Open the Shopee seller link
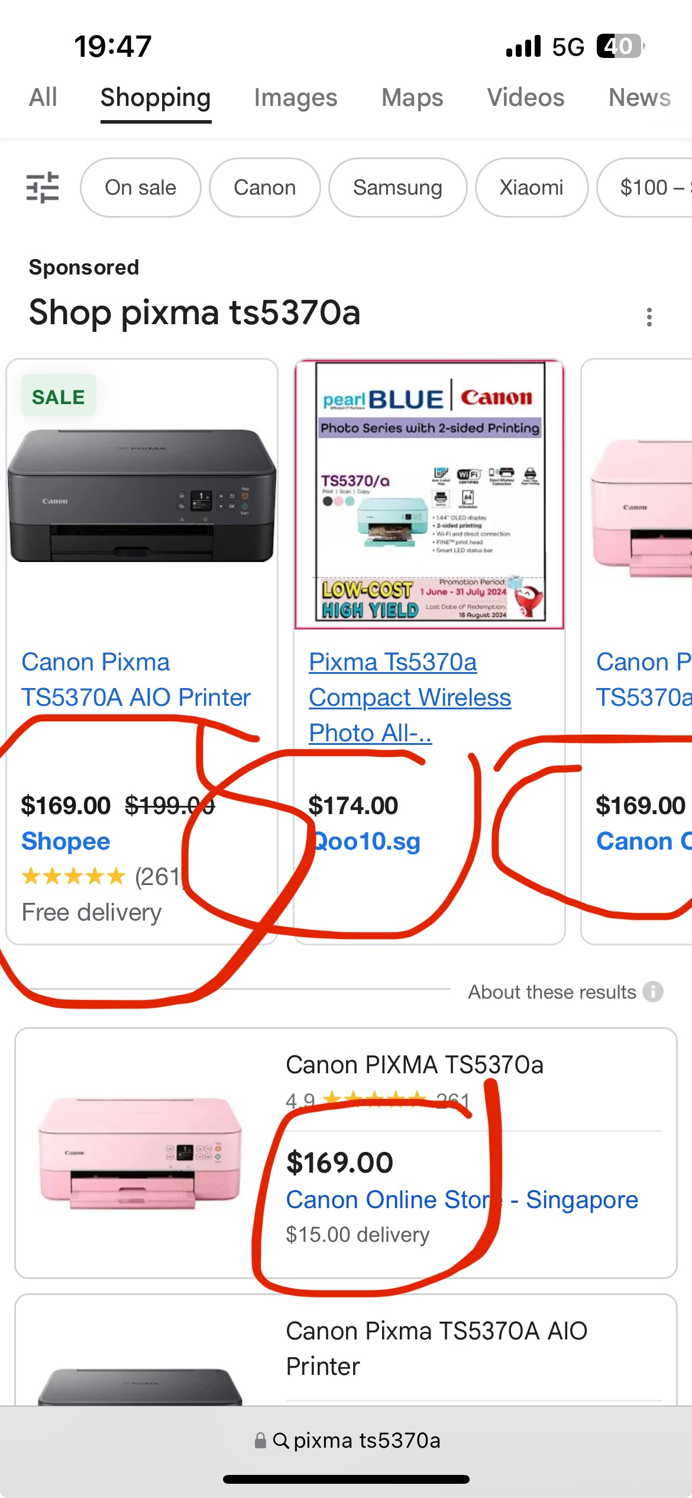This screenshot has height=1498, width=692. click(65, 841)
